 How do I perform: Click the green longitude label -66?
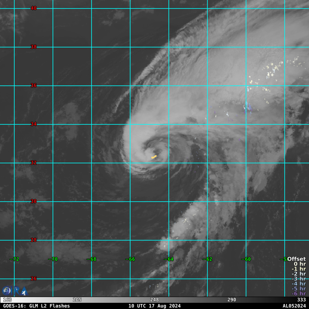[x=131, y=259]
